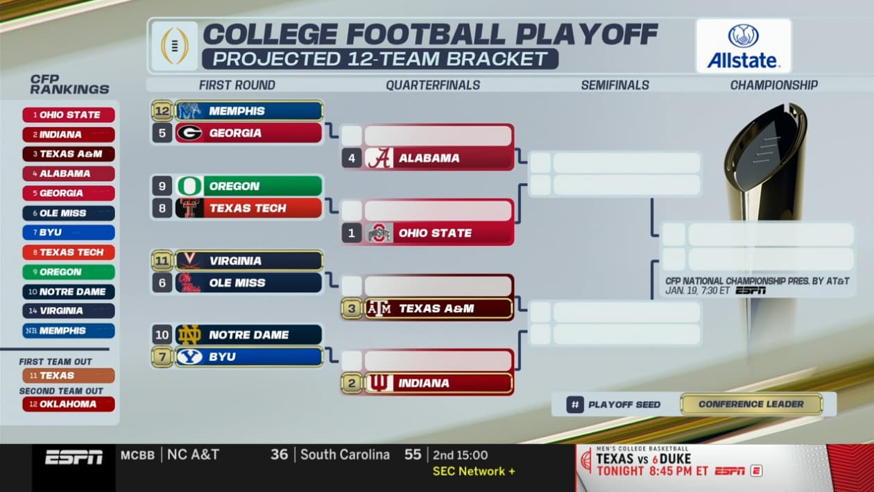Select the Semifinals column header
Screen dimensions: 874x492
(x=615, y=85)
